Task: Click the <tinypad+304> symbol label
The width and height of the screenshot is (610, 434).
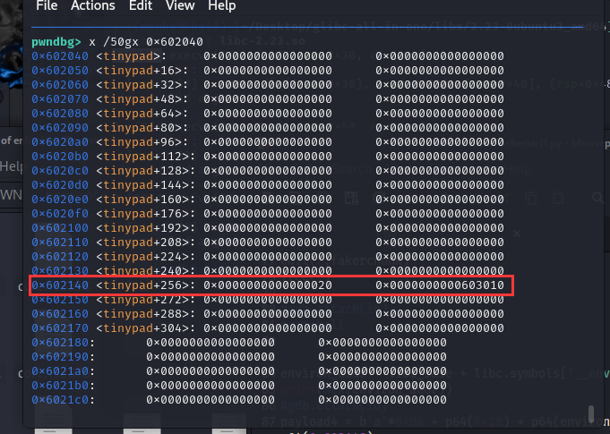Action: [142, 328]
